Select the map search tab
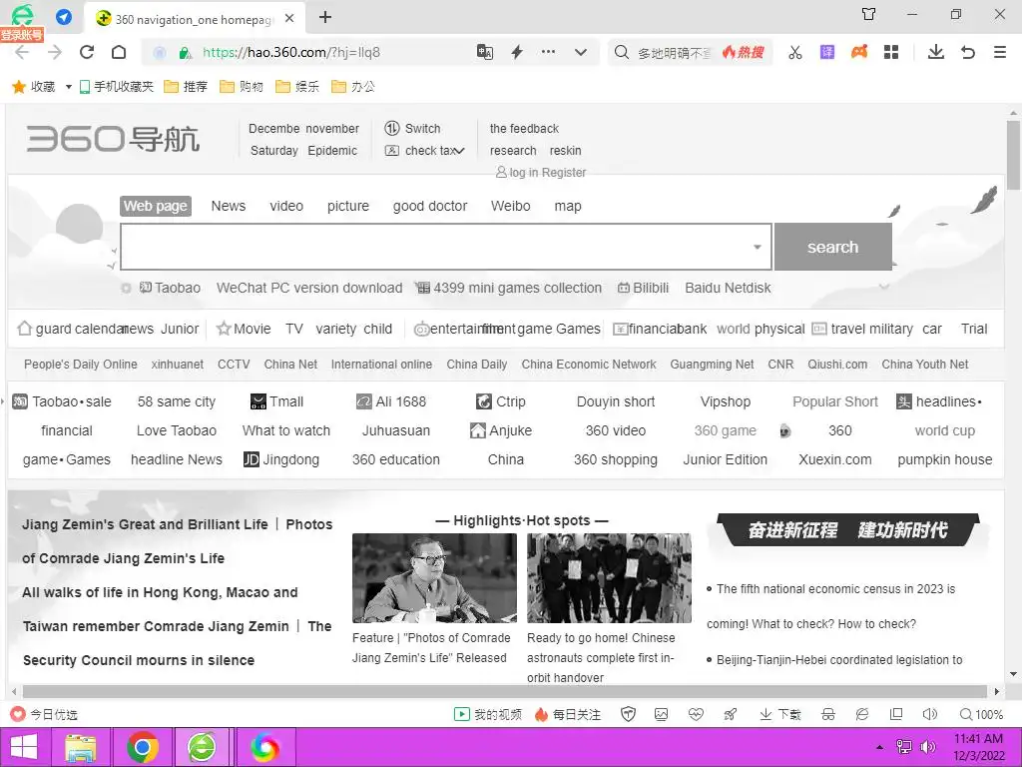Viewport: 1022px width, 767px height. (568, 206)
